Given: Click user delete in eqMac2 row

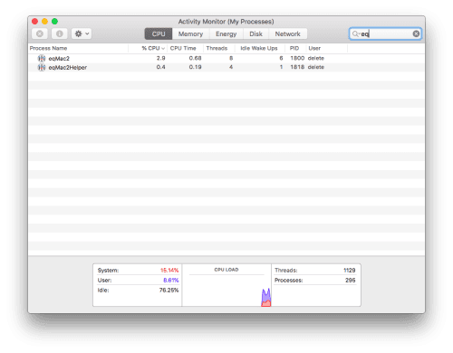Looking at the screenshot, I should pos(316,58).
